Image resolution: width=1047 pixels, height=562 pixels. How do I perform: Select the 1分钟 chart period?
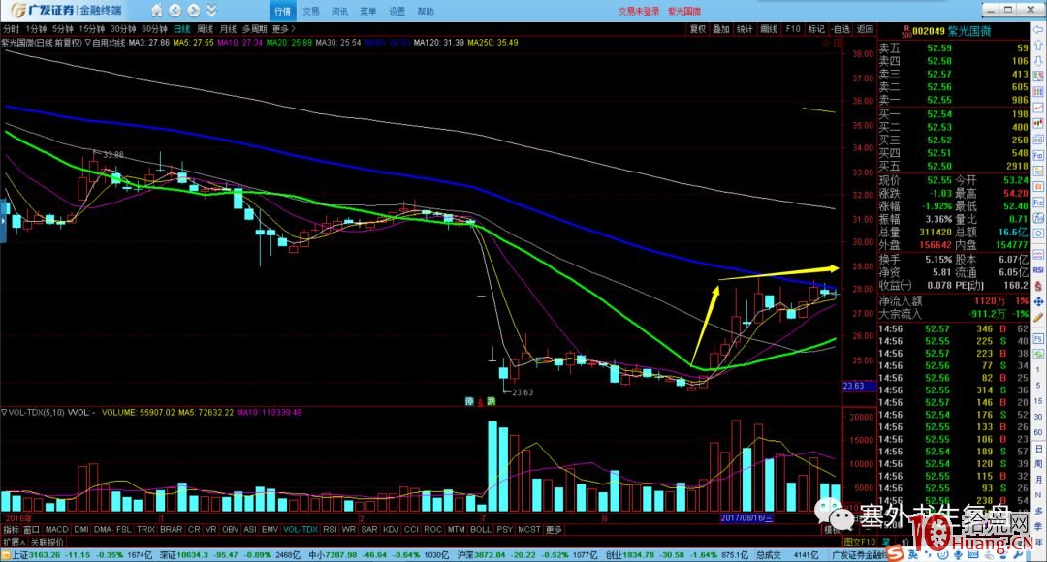(x=36, y=29)
